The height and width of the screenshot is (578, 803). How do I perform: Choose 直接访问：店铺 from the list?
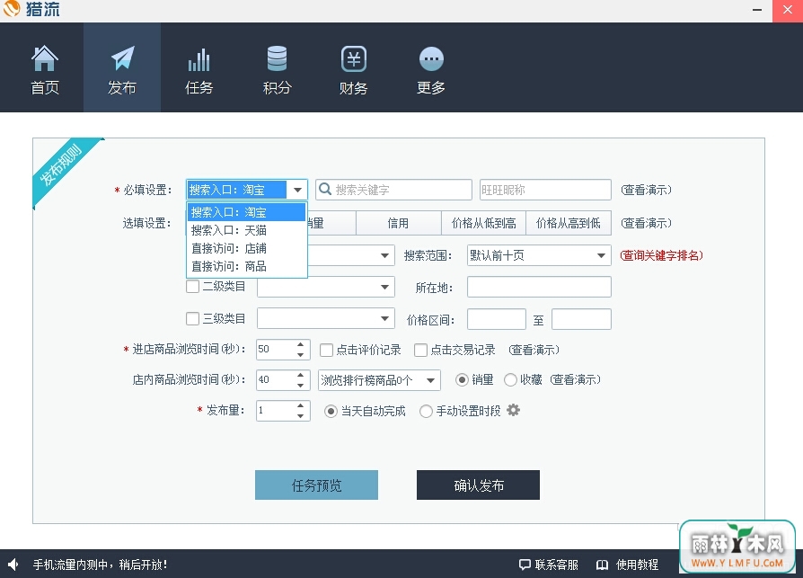(247, 248)
